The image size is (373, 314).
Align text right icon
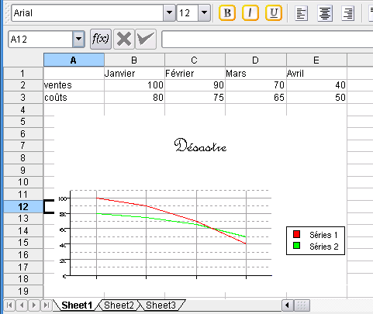(x=348, y=13)
